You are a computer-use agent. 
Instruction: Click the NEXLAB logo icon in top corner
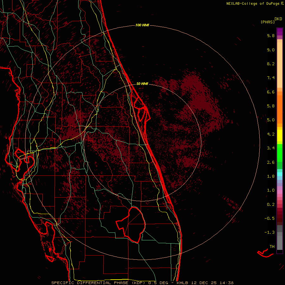282,3
